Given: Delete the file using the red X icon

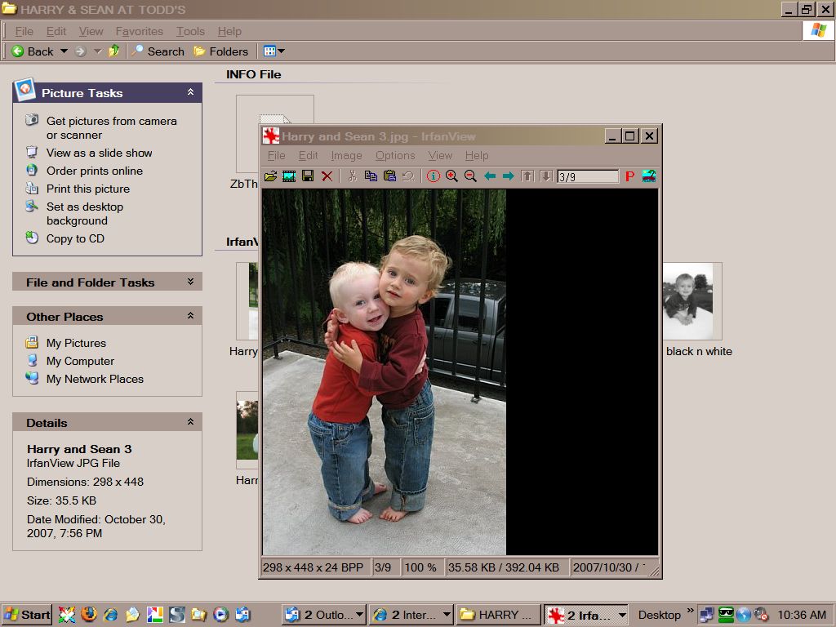Looking at the screenshot, I should click(x=327, y=176).
